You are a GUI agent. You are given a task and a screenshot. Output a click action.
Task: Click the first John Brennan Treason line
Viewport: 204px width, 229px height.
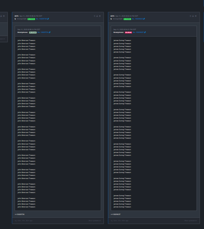26,40
